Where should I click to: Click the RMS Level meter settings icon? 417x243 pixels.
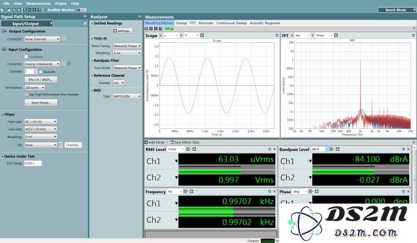click(x=194, y=149)
